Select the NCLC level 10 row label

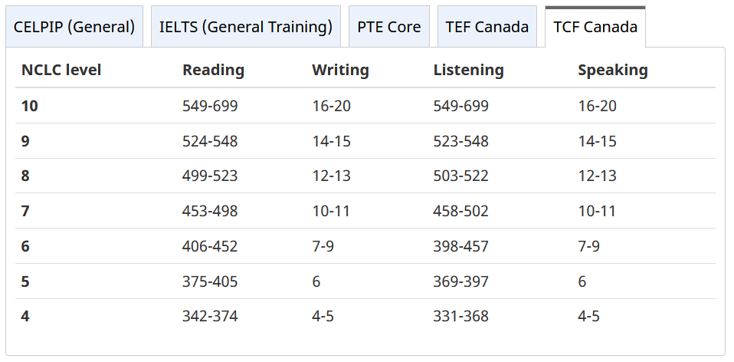coord(29,106)
